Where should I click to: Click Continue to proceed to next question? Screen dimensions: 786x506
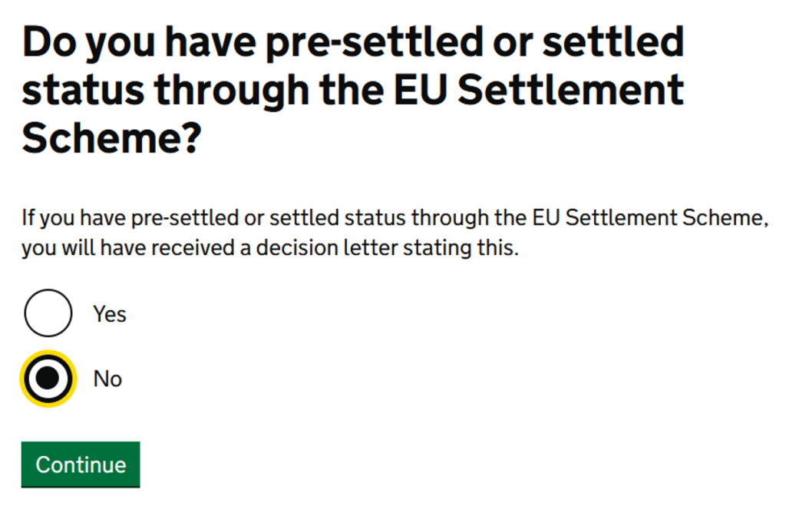tap(81, 465)
